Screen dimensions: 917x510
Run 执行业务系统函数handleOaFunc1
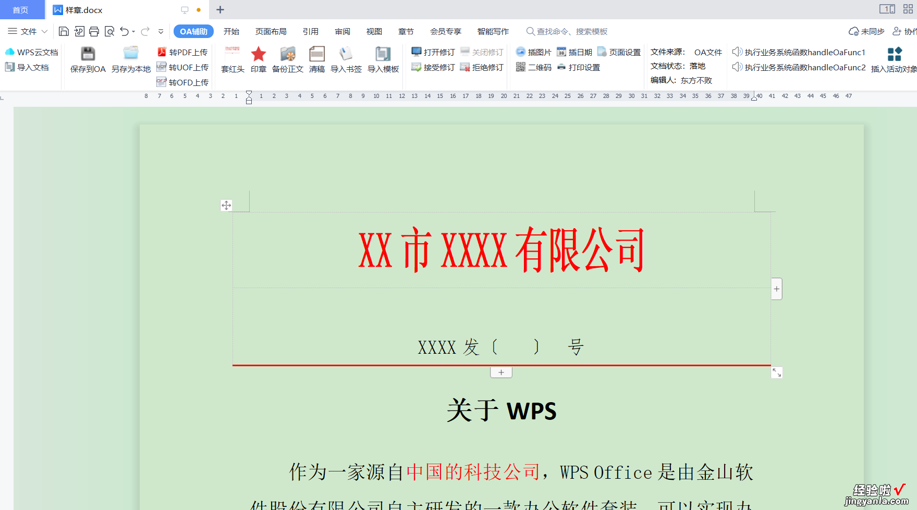coord(799,52)
